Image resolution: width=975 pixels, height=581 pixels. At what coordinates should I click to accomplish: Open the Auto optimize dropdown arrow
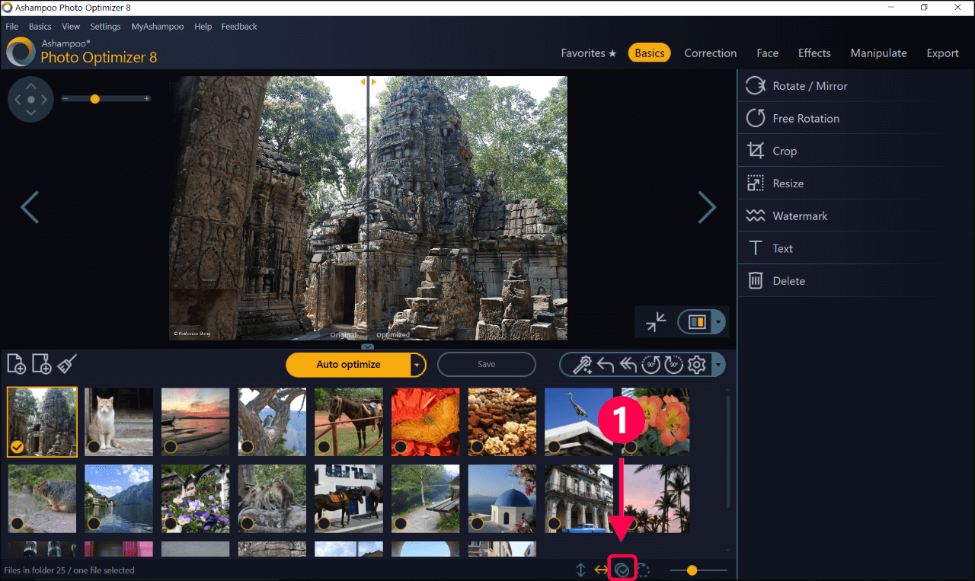click(417, 365)
